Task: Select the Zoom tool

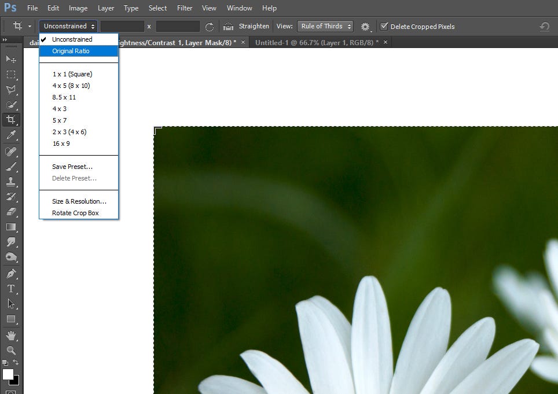Action: [10, 350]
